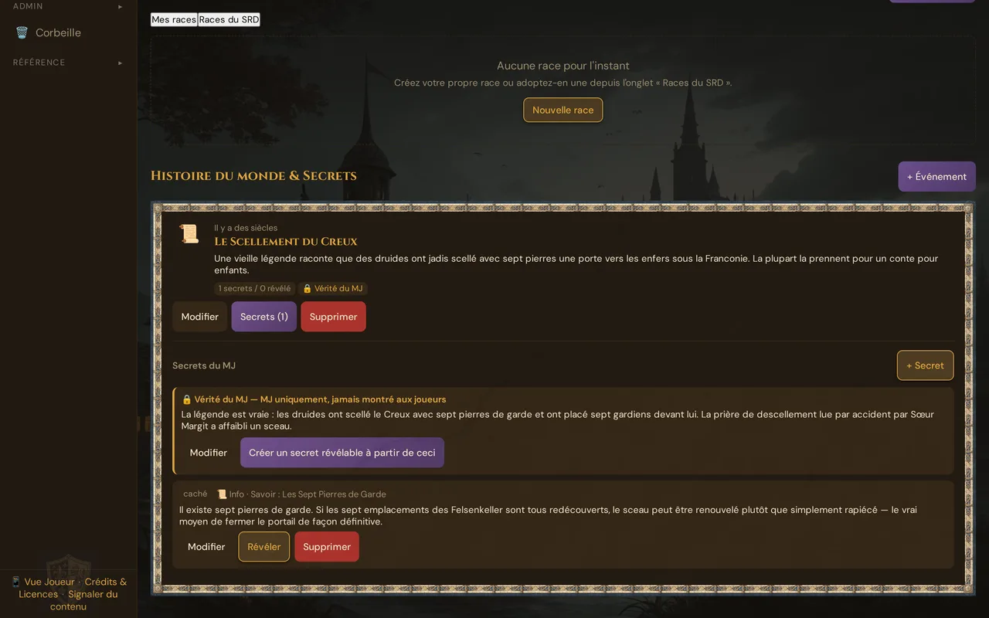Click the 'Secrets du MJ' label

[x=204, y=365]
